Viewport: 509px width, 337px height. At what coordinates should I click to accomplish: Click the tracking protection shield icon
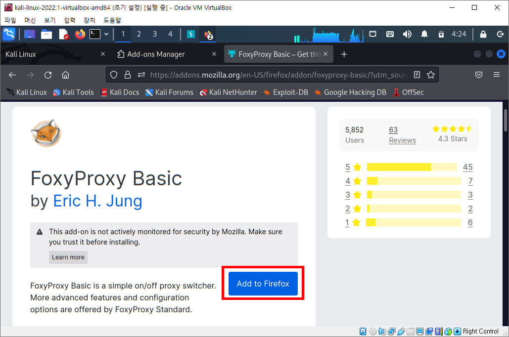click(x=114, y=75)
